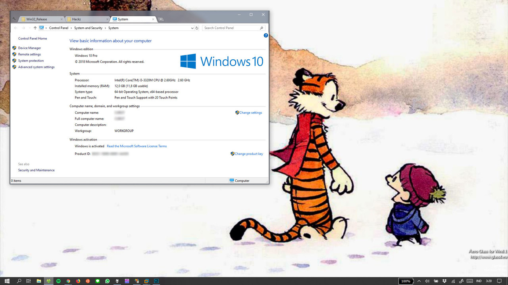The image size is (508, 285).
Task: Go to Control Panel Home
Action: pos(33,38)
